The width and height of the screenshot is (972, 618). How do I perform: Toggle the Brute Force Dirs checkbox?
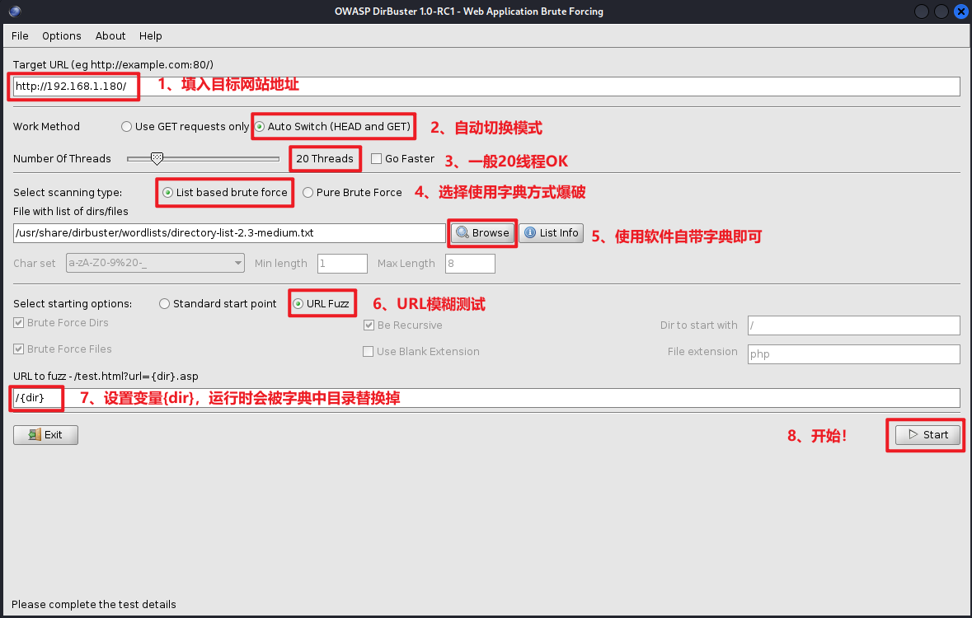(19, 323)
